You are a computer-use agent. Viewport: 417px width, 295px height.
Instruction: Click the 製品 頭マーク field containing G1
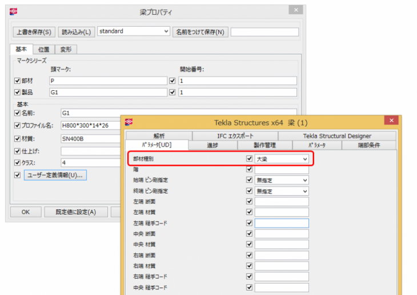(x=108, y=92)
